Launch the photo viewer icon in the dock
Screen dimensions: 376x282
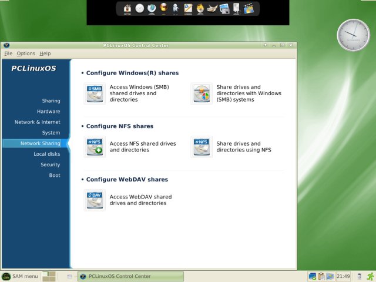[224, 9]
